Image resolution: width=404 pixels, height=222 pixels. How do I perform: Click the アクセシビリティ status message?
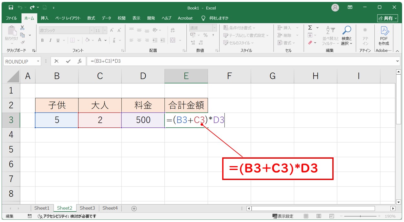tap(67, 216)
